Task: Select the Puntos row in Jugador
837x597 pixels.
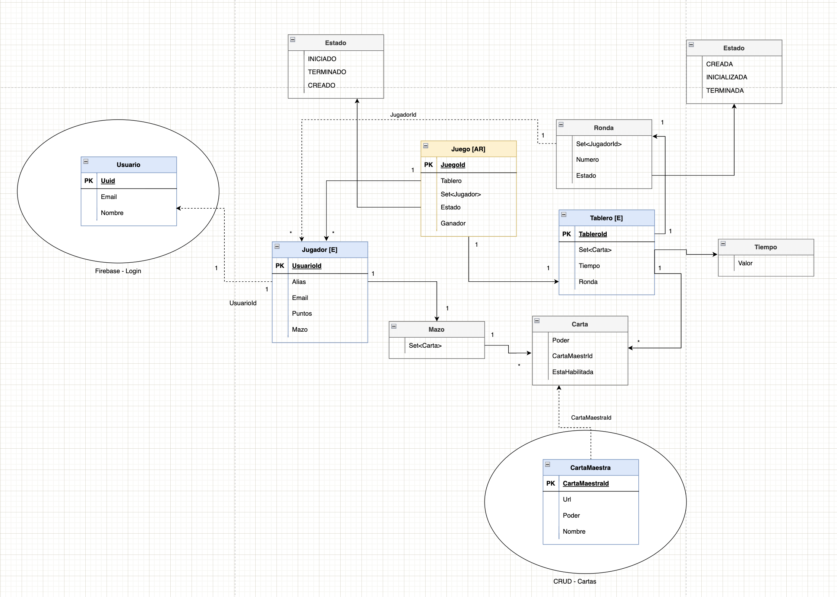Action: [x=302, y=313]
